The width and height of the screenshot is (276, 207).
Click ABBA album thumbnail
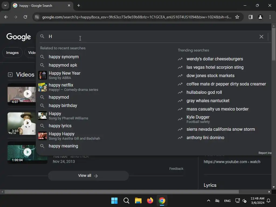pos(43,75)
